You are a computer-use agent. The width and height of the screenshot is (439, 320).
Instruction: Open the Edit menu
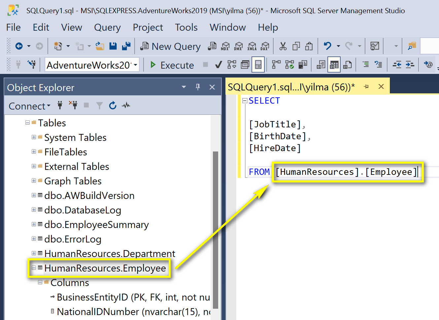[41, 27]
